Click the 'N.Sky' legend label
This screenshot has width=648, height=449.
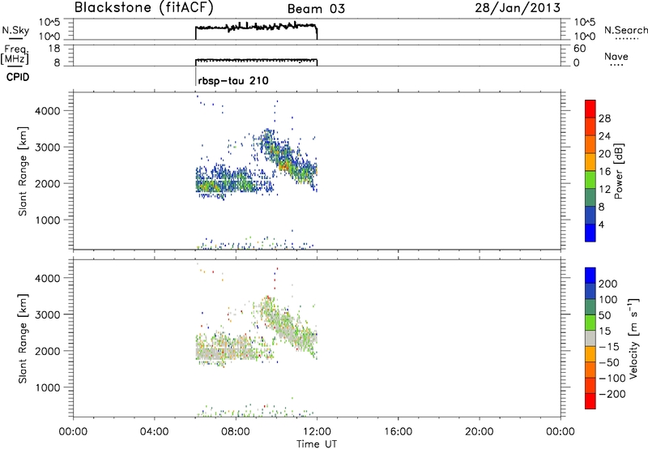tap(15, 30)
